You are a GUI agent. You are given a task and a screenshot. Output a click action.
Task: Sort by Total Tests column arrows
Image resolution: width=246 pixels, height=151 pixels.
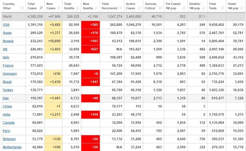pos(222,8)
